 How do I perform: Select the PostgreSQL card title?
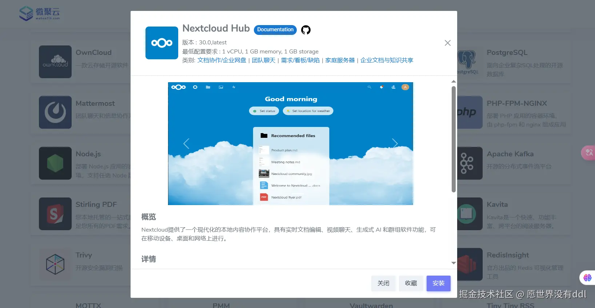[x=507, y=53]
